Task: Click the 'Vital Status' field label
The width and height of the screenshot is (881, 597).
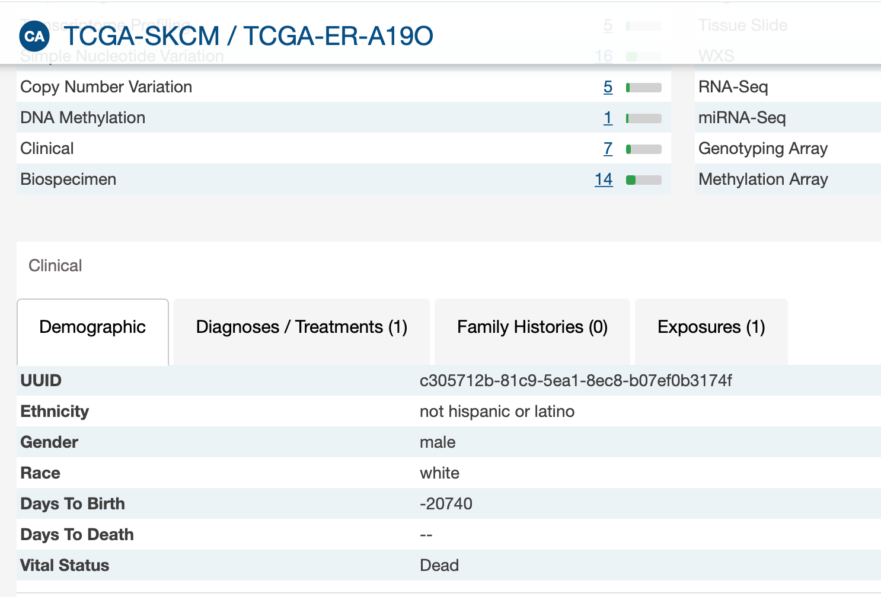Action: pos(65,565)
